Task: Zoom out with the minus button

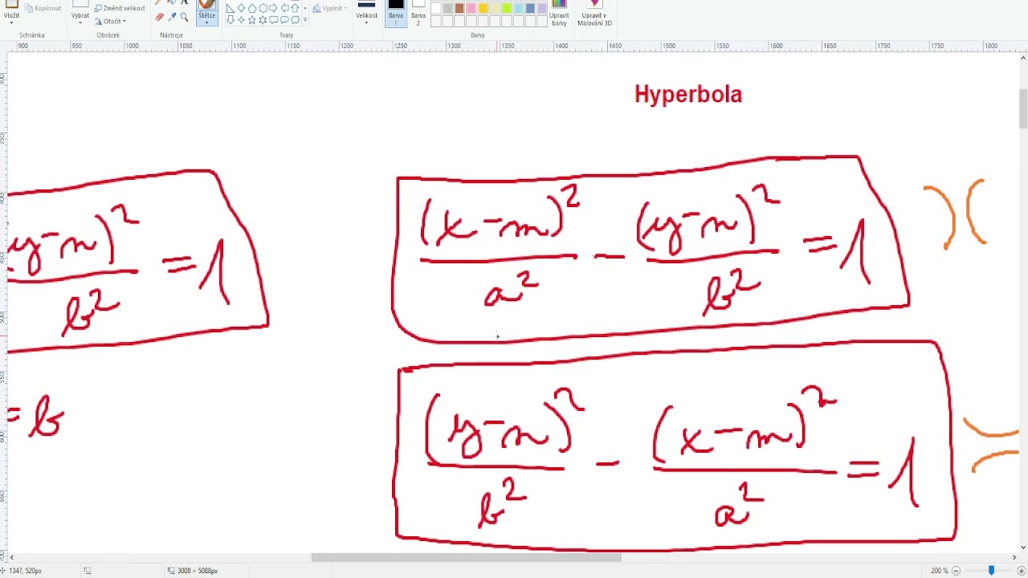Action: (x=956, y=571)
